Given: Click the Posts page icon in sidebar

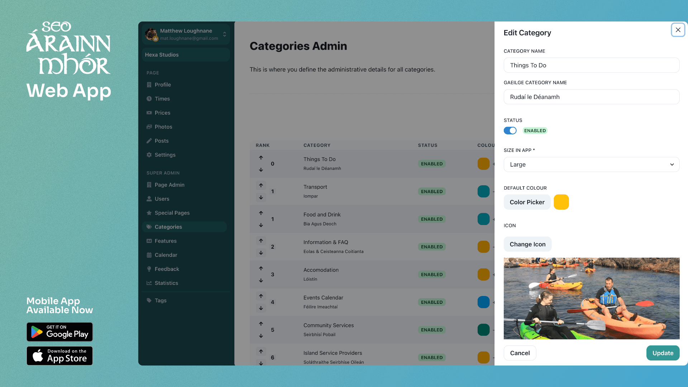Looking at the screenshot, I should pyautogui.click(x=149, y=140).
